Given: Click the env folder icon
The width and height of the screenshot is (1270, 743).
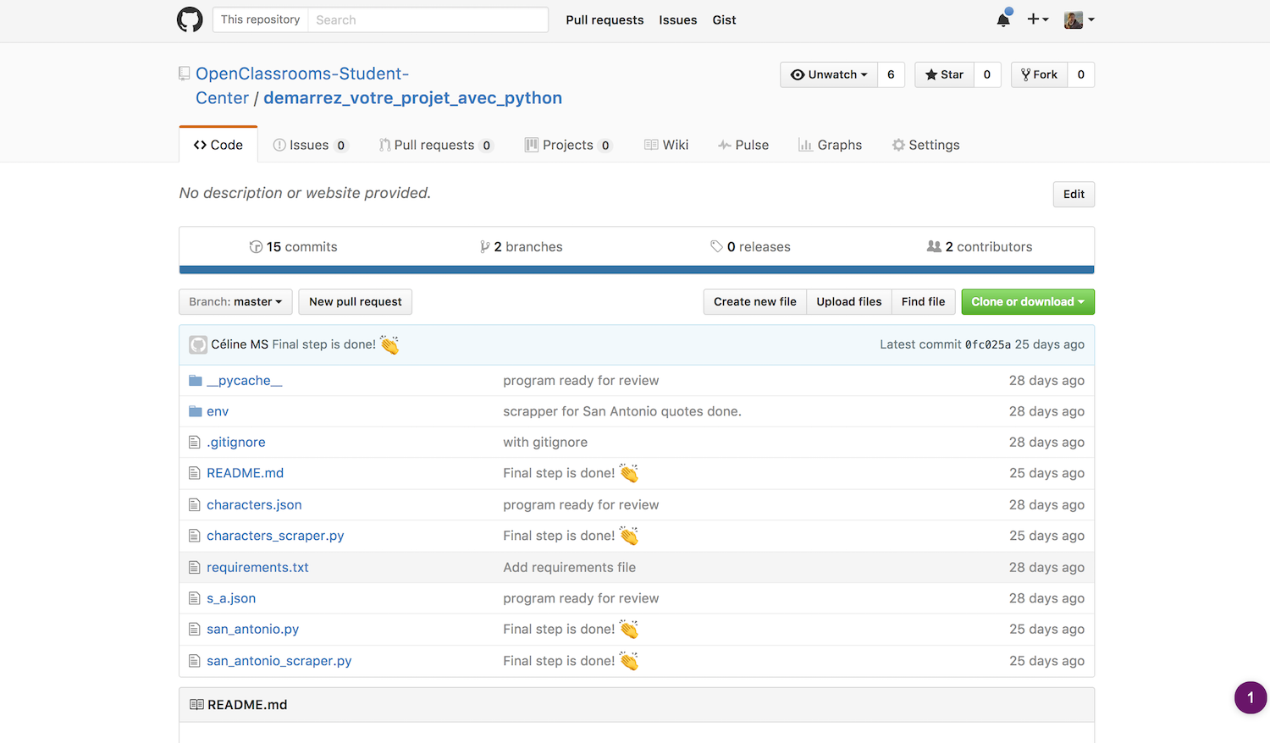Looking at the screenshot, I should pyautogui.click(x=195, y=411).
